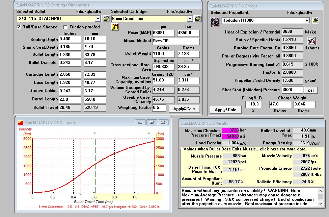Maximize the Diagram window

pyautogui.click(x=151, y=122)
